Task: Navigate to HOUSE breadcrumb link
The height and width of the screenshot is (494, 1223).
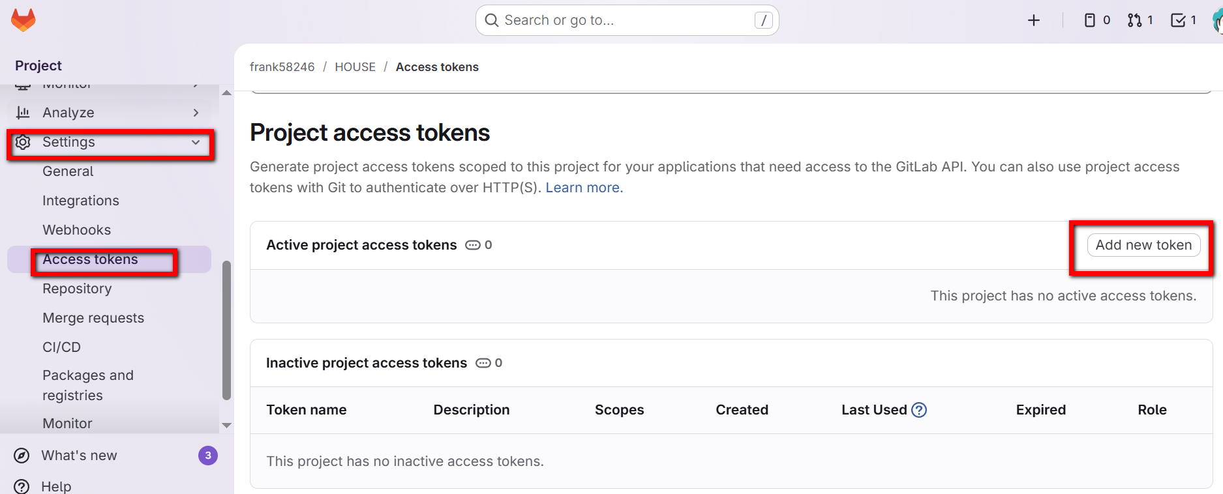Action: click(355, 67)
